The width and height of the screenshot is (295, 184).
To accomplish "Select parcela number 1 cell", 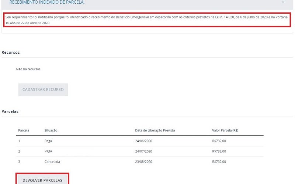I will tap(19, 141).
